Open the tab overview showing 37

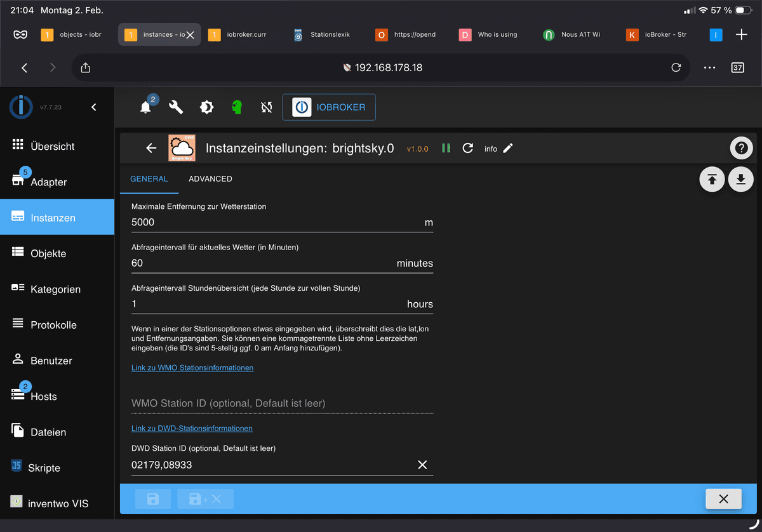click(737, 67)
